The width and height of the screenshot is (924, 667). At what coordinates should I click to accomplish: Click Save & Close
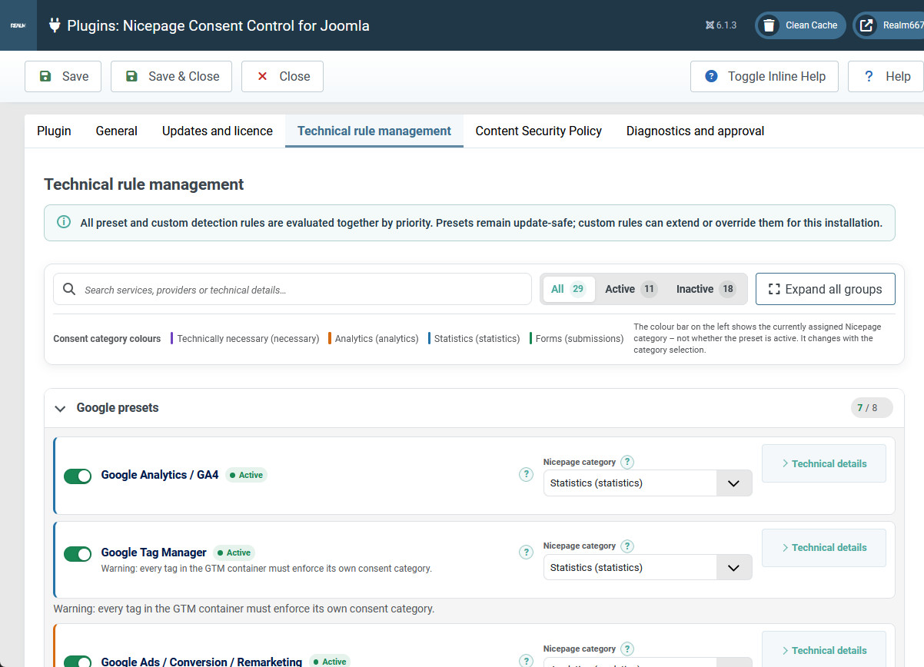[x=171, y=76]
